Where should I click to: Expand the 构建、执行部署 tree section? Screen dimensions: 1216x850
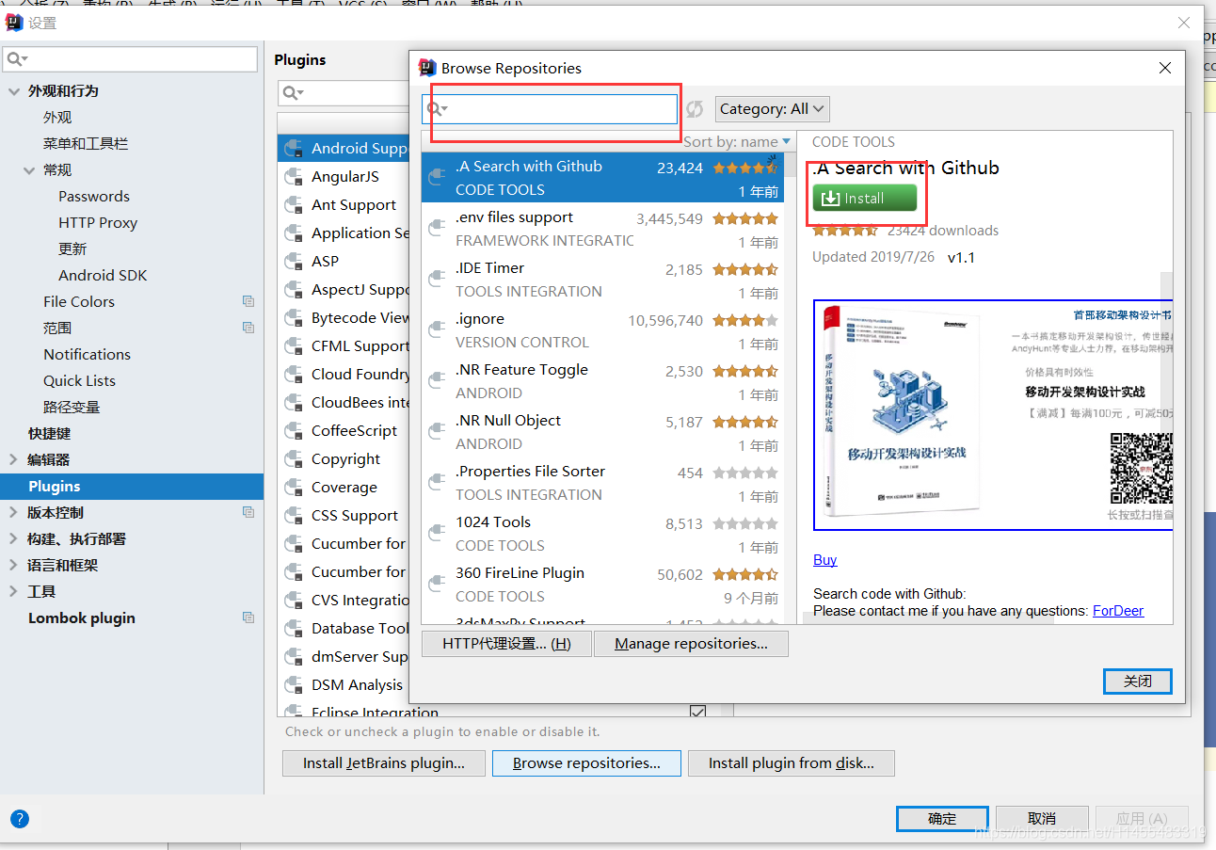pos(13,538)
